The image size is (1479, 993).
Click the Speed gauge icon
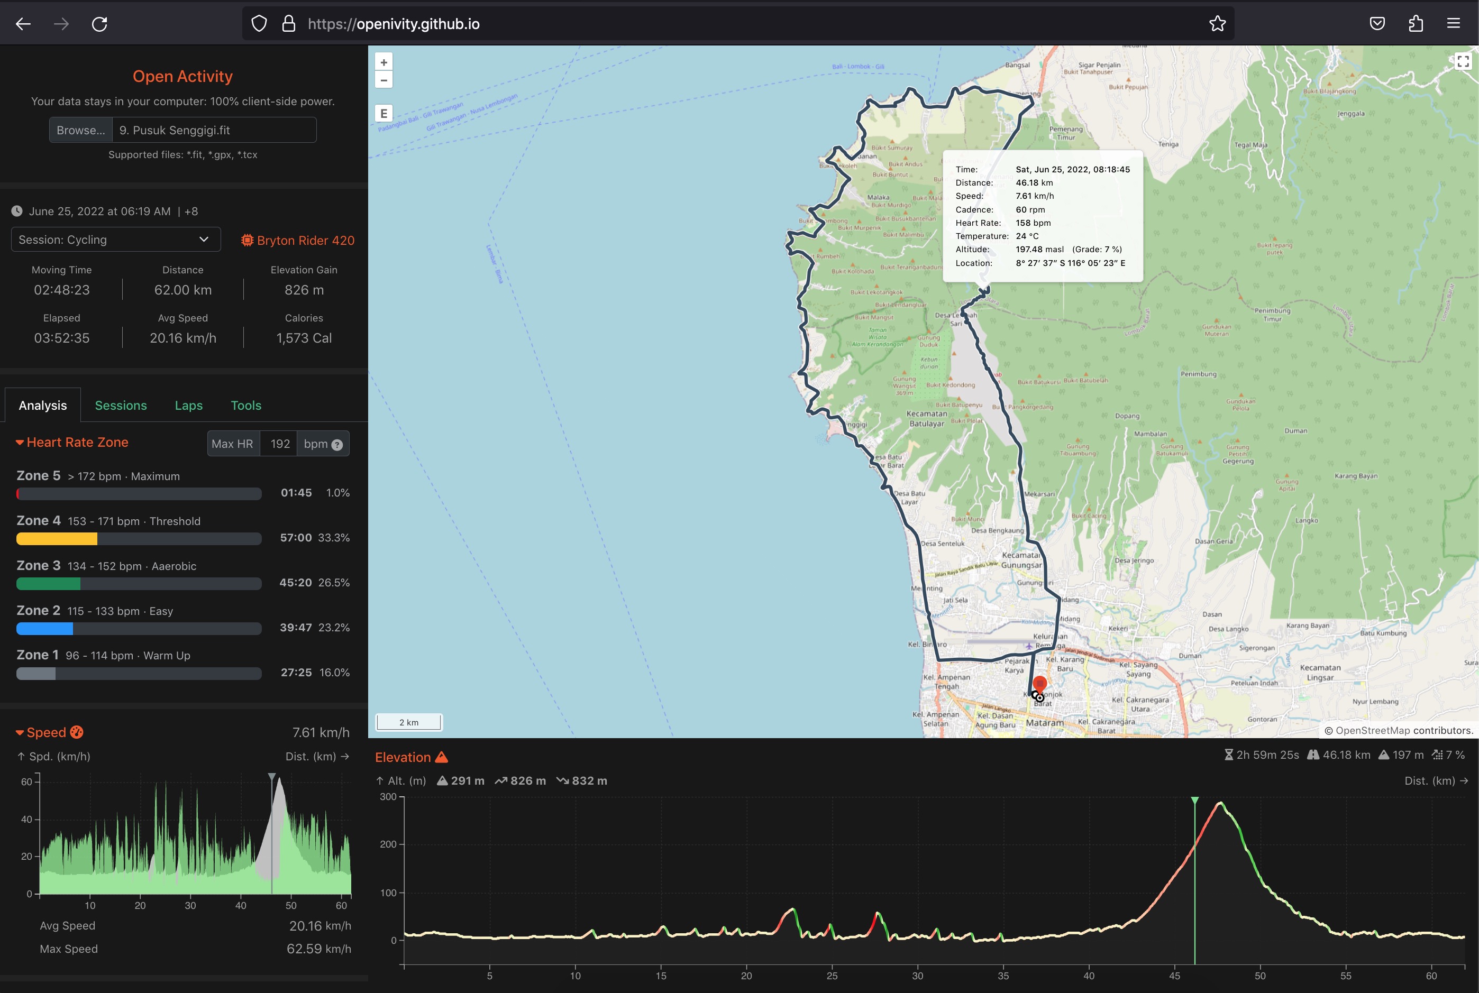(77, 732)
